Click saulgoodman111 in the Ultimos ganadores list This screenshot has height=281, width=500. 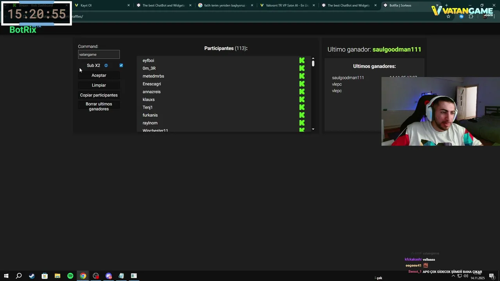[x=348, y=78]
